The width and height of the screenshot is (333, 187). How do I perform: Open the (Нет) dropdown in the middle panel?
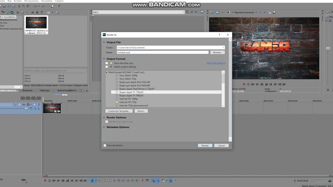(x=183, y=12)
